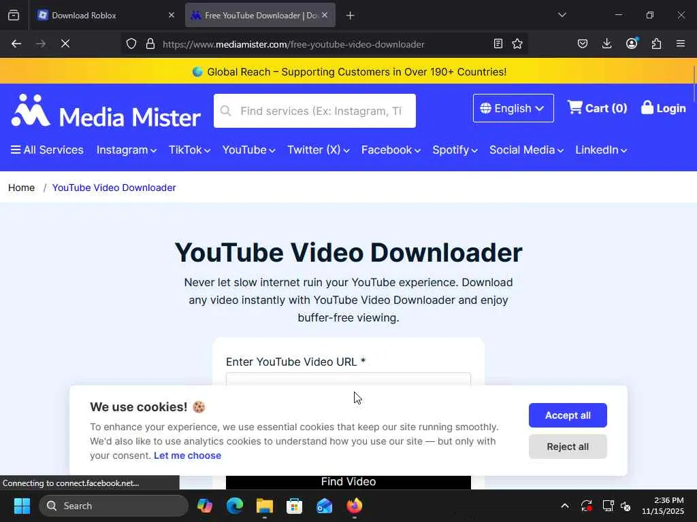Click the page vertical scrollbar thumb
697x522 pixels.
point(694,84)
